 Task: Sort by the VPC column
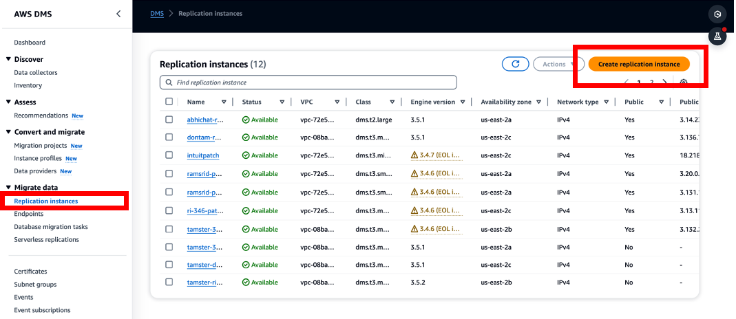337,102
